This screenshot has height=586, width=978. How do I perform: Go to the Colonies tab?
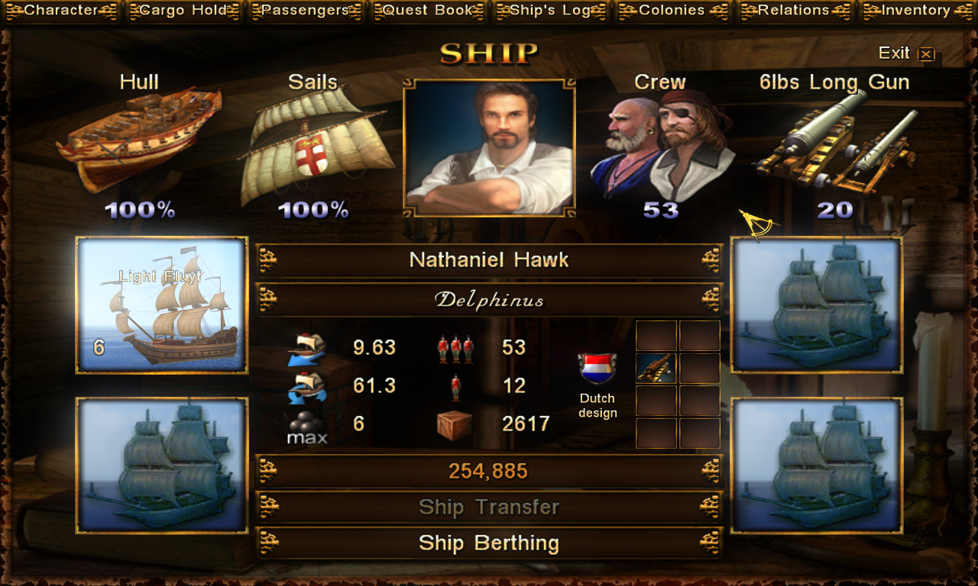pos(672,11)
